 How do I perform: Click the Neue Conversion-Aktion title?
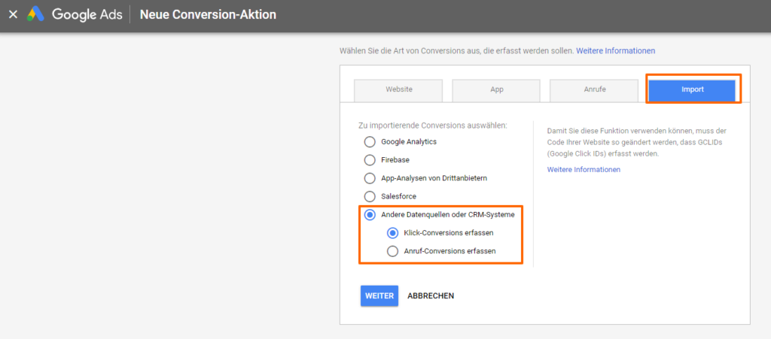(208, 15)
